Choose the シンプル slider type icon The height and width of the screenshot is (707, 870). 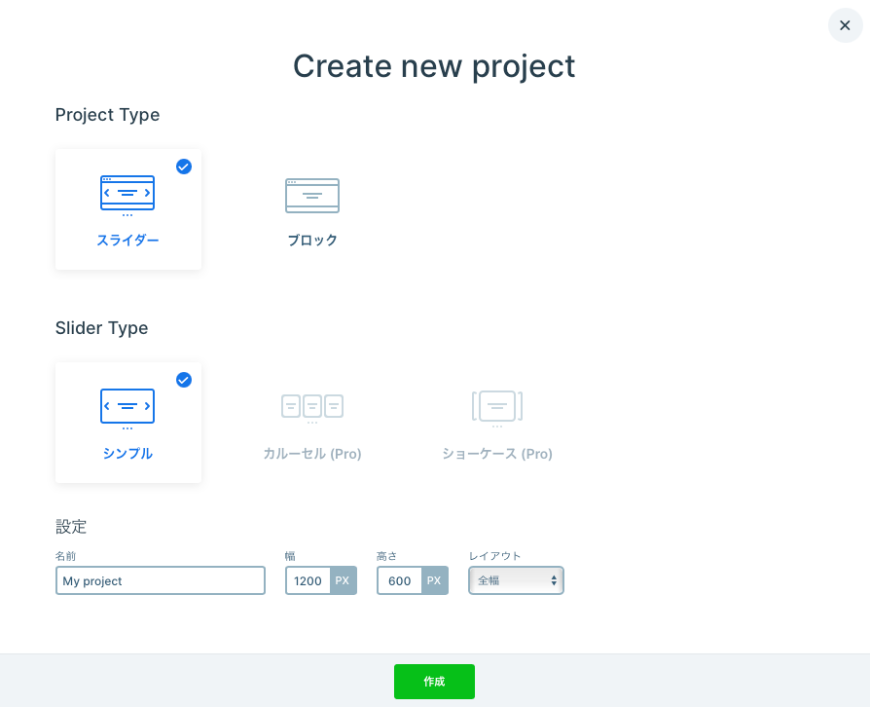tap(127, 407)
